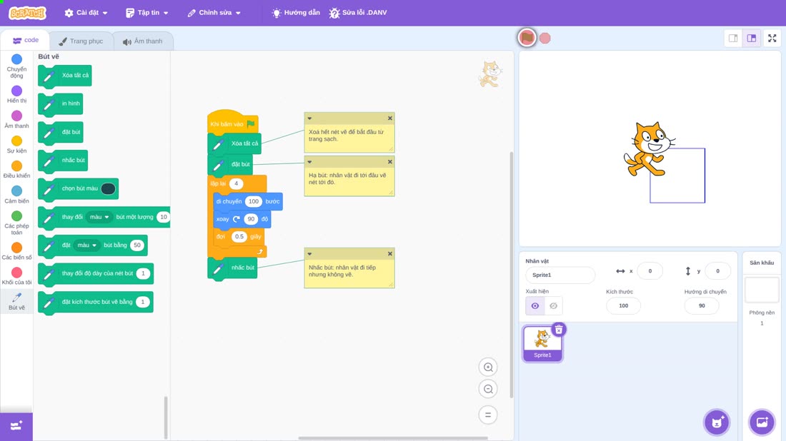Collapse the Hạ bút comment note
786x441 pixels.
point(310,162)
